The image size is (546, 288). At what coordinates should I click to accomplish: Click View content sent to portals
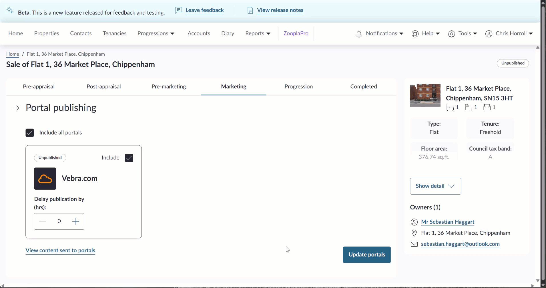pyautogui.click(x=60, y=251)
